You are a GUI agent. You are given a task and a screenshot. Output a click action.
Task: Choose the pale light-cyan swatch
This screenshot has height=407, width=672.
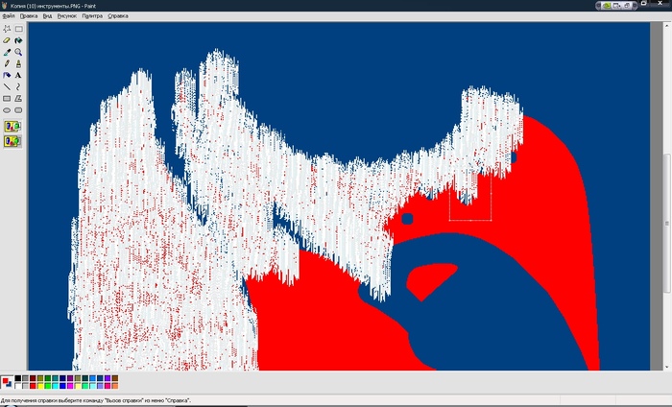pyautogui.click(x=92, y=386)
